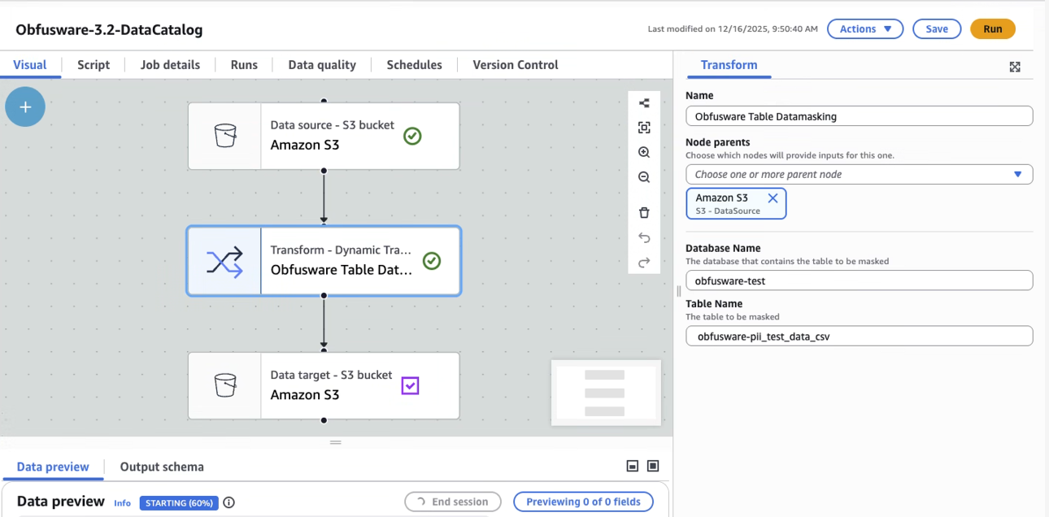Viewport: 1049px width, 517px height.
Task: Switch to the Script tab
Action: [x=94, y=65]
